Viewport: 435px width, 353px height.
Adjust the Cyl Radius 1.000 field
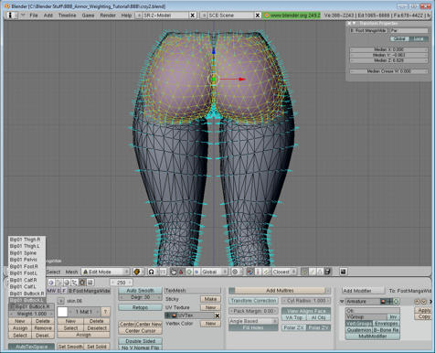coord(306,301)
